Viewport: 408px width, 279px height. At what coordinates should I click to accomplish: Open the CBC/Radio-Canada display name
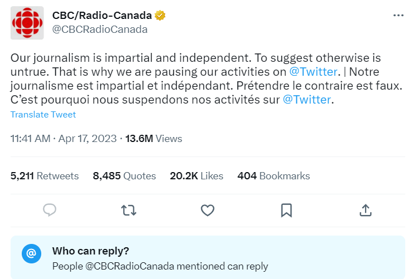click(102, 16)
